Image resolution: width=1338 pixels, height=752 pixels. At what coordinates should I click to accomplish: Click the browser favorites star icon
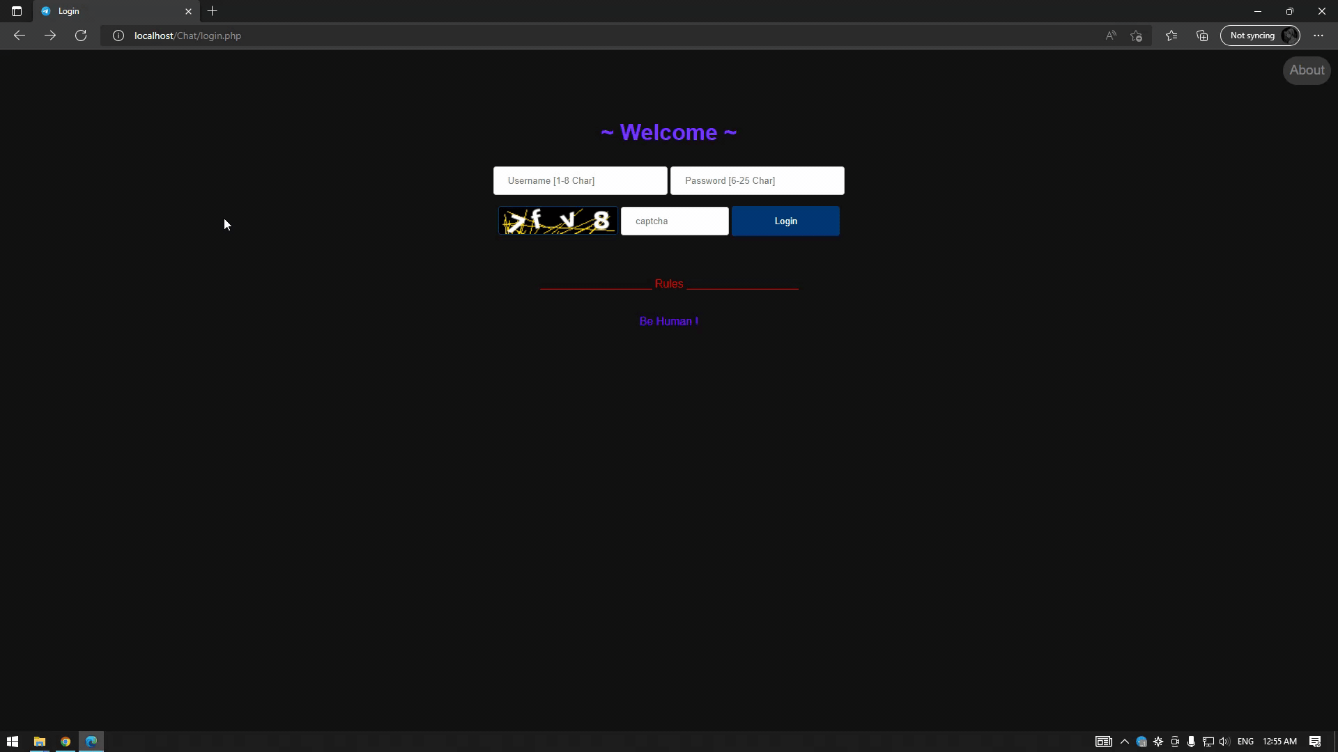click(1138, 36)
